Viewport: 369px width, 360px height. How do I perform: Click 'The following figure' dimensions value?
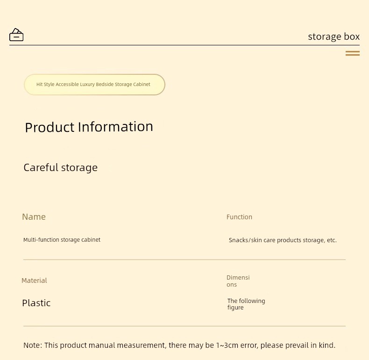pyautogui.click(x=246, y=304)
